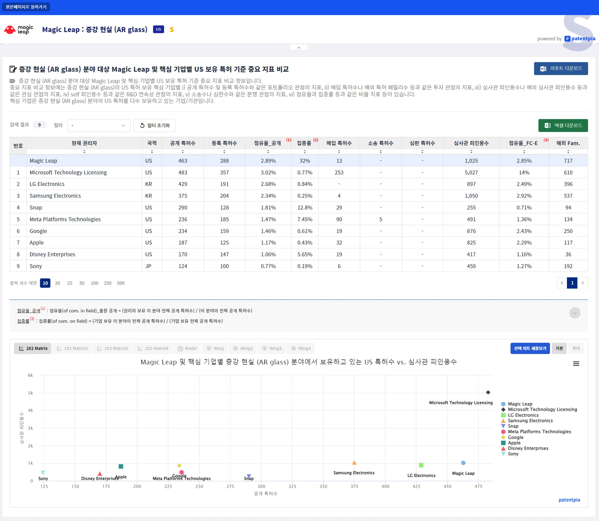This screenshot has height=521, width=599.
Task: Click the Radar chart tab icon
Action: click(180, 348)
